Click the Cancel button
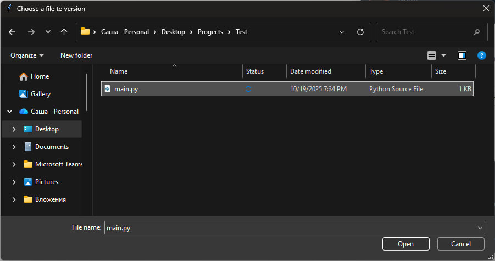 (x=460, y=244)
